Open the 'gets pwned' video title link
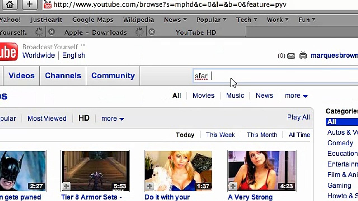The height and width of the screenshot is (201, 358). click(x=20, y=197)
